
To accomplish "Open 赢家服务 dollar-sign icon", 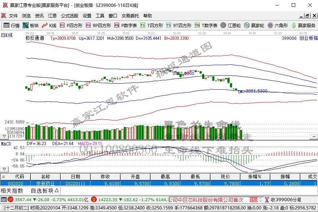I will pos(294,25).
